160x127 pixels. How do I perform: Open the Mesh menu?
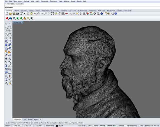coord(37,1)
